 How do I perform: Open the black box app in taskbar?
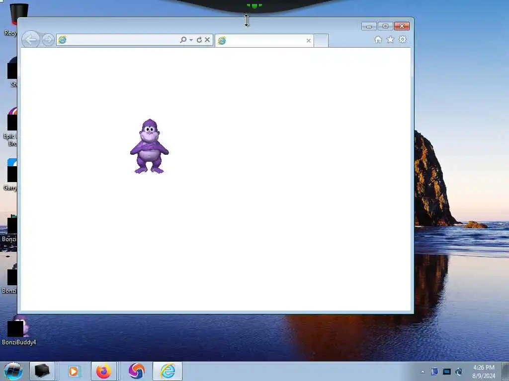(42, 371)
